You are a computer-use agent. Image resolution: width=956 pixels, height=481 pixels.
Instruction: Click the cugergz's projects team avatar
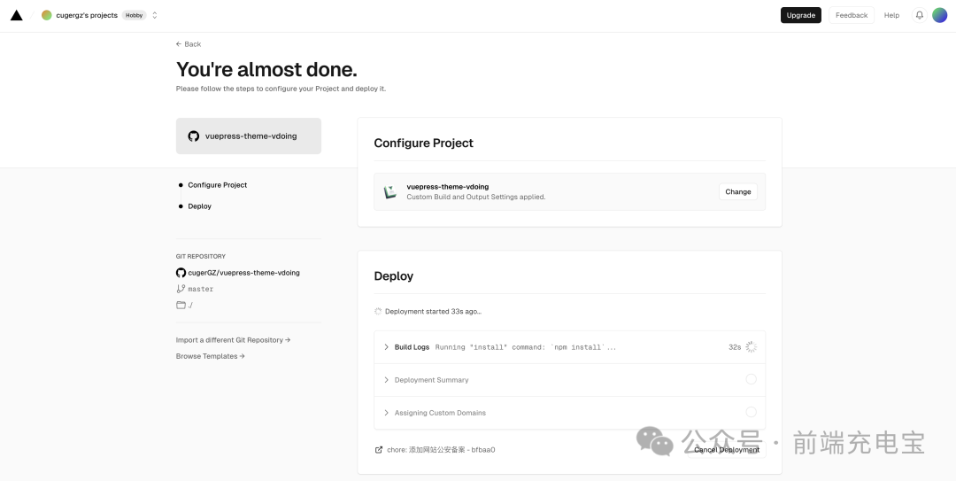[46, 15]
